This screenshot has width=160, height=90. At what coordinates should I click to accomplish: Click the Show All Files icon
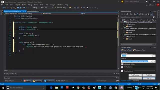(142, 14)
